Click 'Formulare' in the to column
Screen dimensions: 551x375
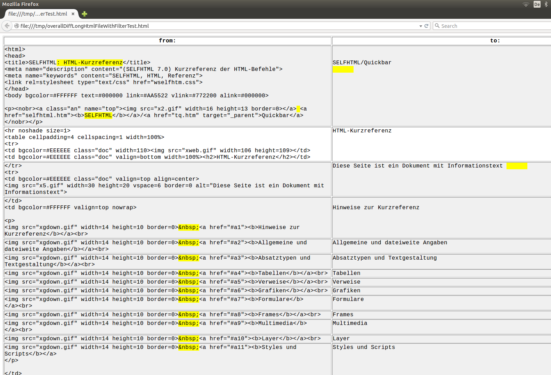tap(348, 299)
